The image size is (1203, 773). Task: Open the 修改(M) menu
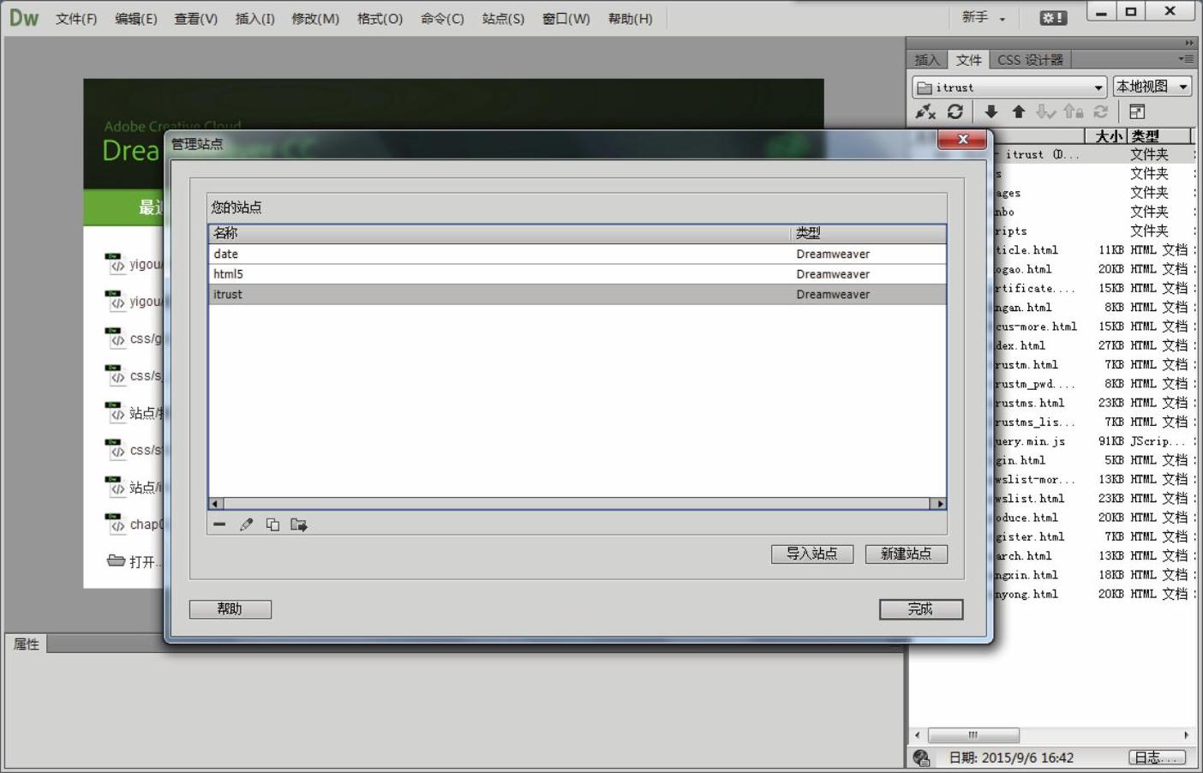point(315,19)
